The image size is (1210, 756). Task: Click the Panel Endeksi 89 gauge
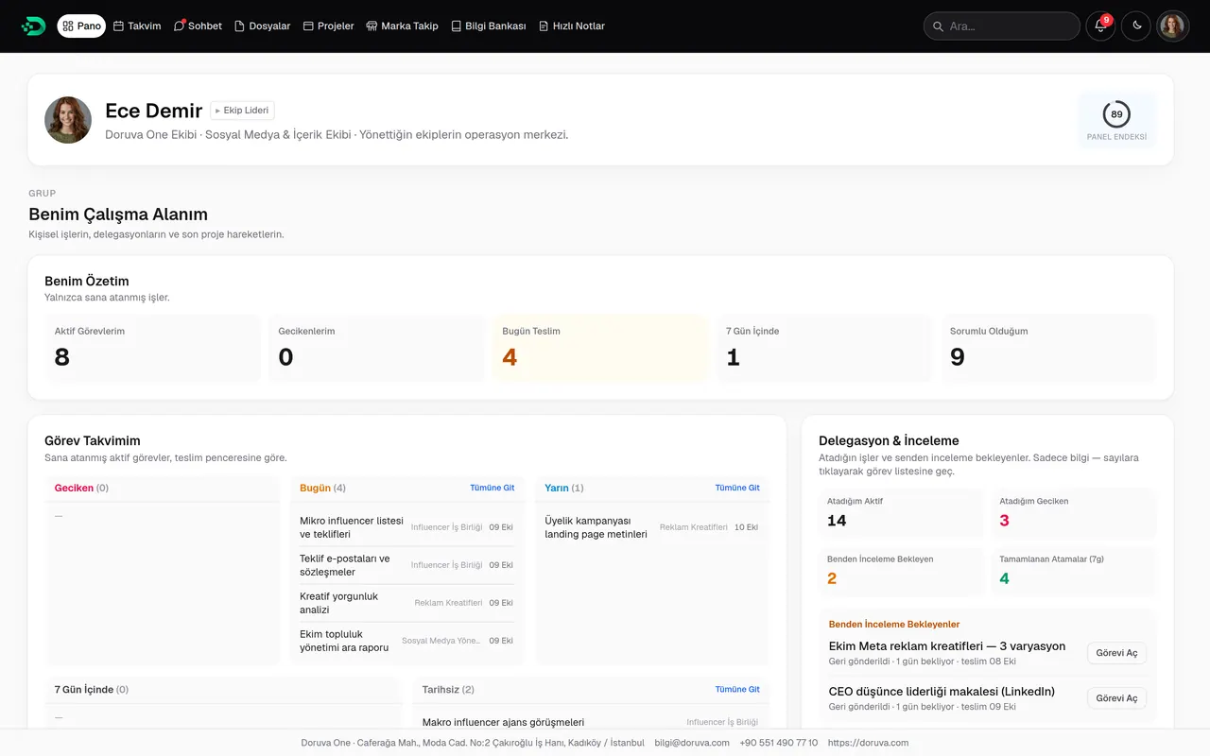1116,120
